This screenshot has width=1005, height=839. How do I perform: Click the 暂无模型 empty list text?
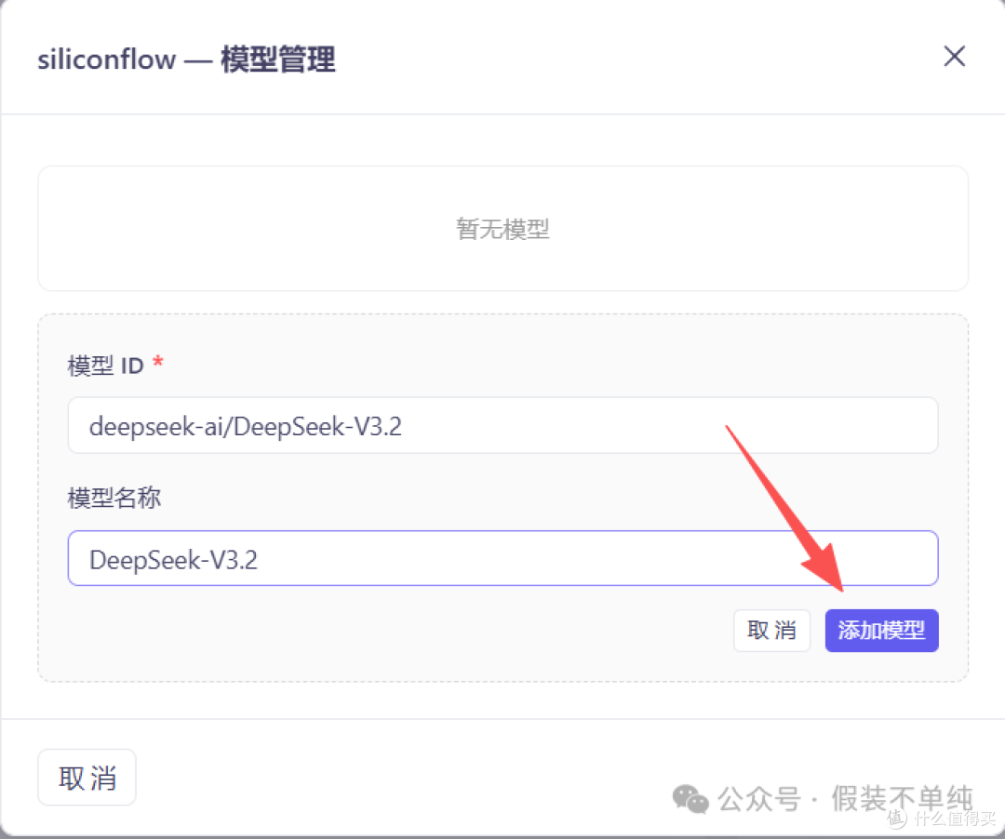click(x=502, y=229)
